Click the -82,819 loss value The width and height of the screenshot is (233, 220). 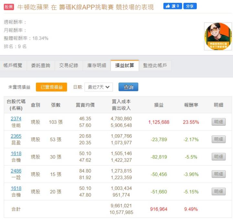point(159,157)
